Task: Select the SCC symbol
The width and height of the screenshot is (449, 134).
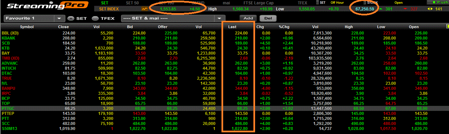Action: tap(6, 124)
